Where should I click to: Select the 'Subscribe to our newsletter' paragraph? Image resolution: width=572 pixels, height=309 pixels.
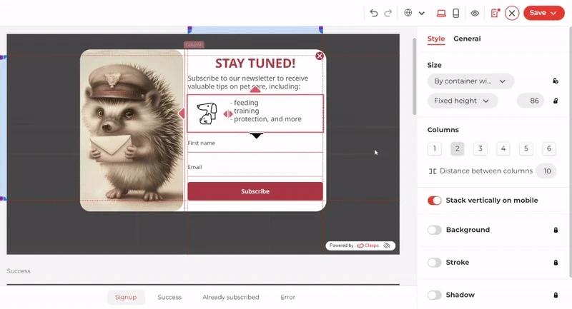[248, 82]
